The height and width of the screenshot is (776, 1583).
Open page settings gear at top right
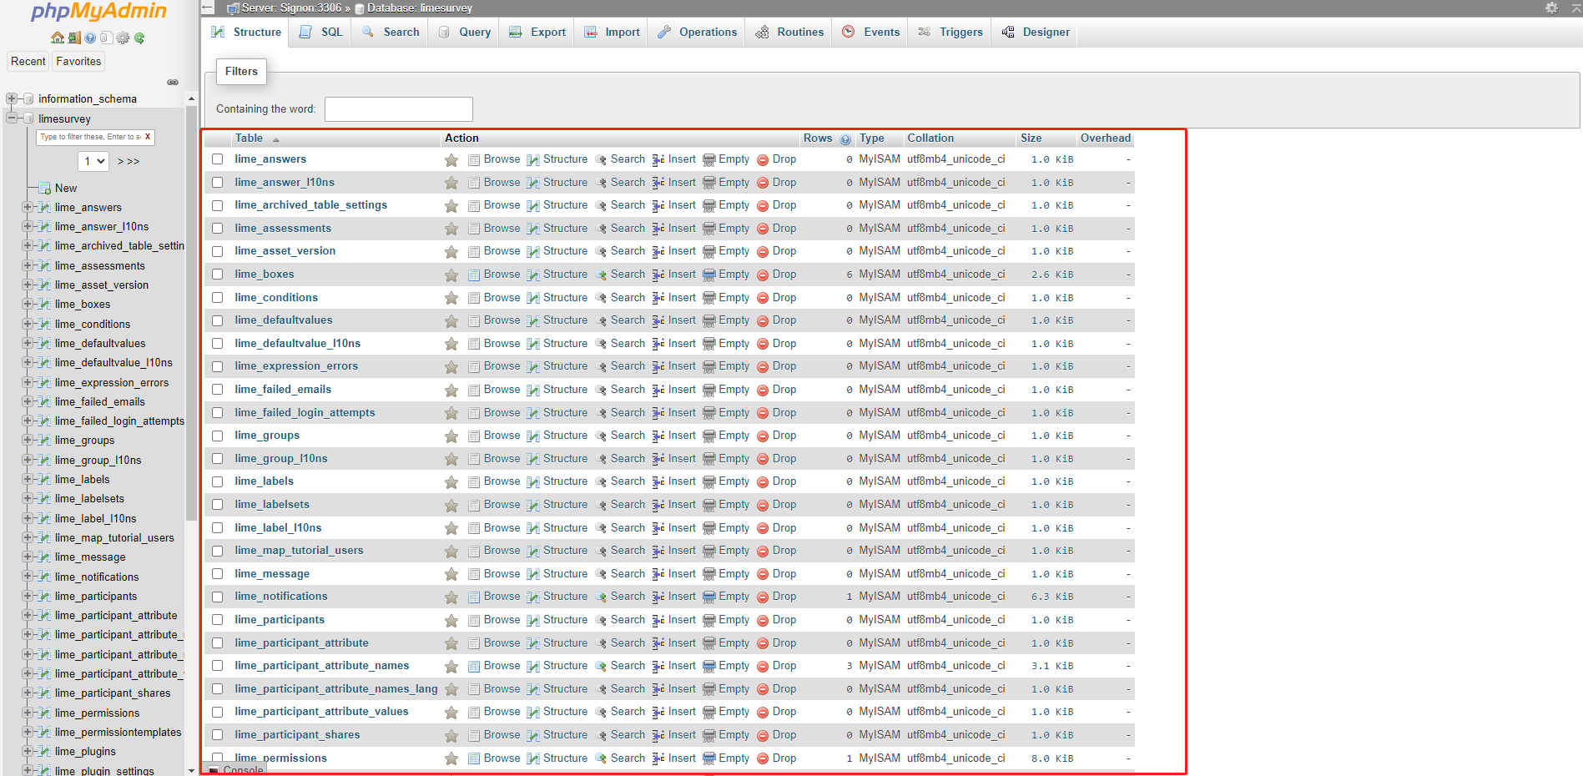(x=1551, y=8)
